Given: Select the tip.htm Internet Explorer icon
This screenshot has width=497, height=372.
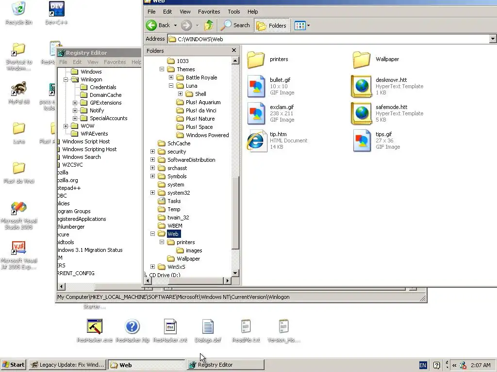Looking at the screenshot, I should (256, 140).
